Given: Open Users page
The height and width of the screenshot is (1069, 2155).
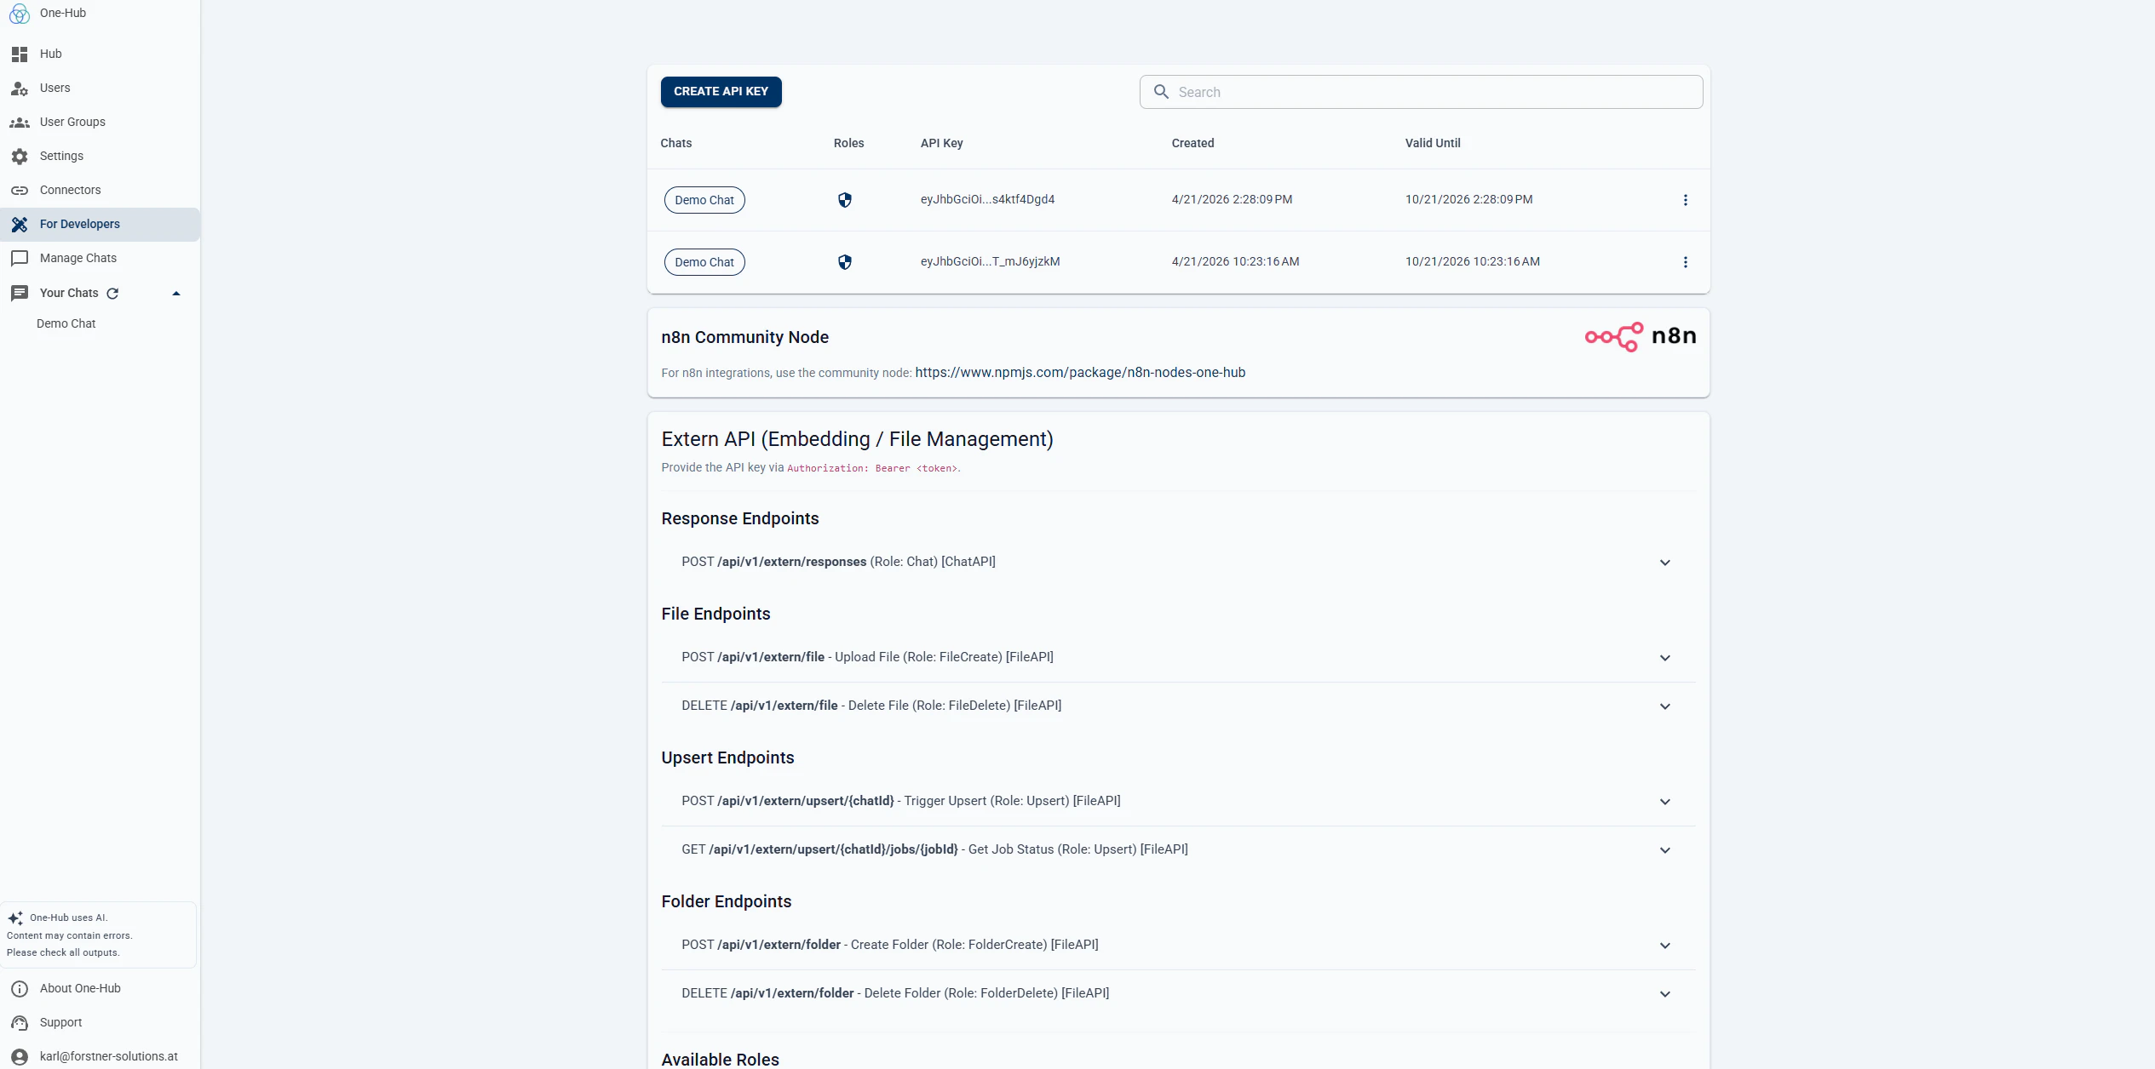Looking at the screenshot, I should [x=101, y=89].
